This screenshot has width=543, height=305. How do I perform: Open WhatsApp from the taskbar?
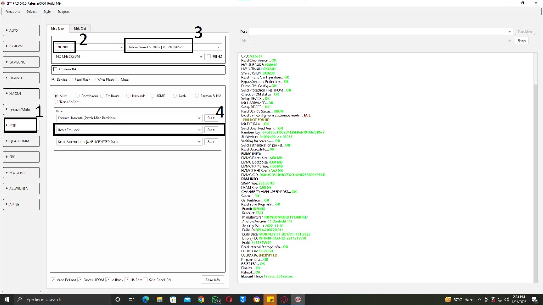click(215, 299)
